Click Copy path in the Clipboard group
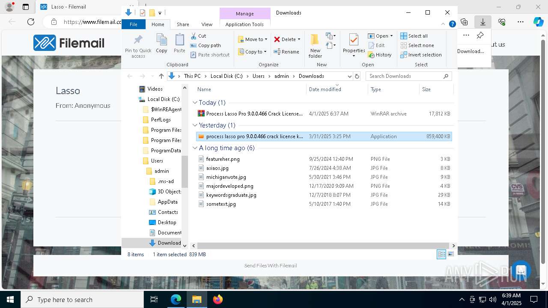 tap(205, 45)
